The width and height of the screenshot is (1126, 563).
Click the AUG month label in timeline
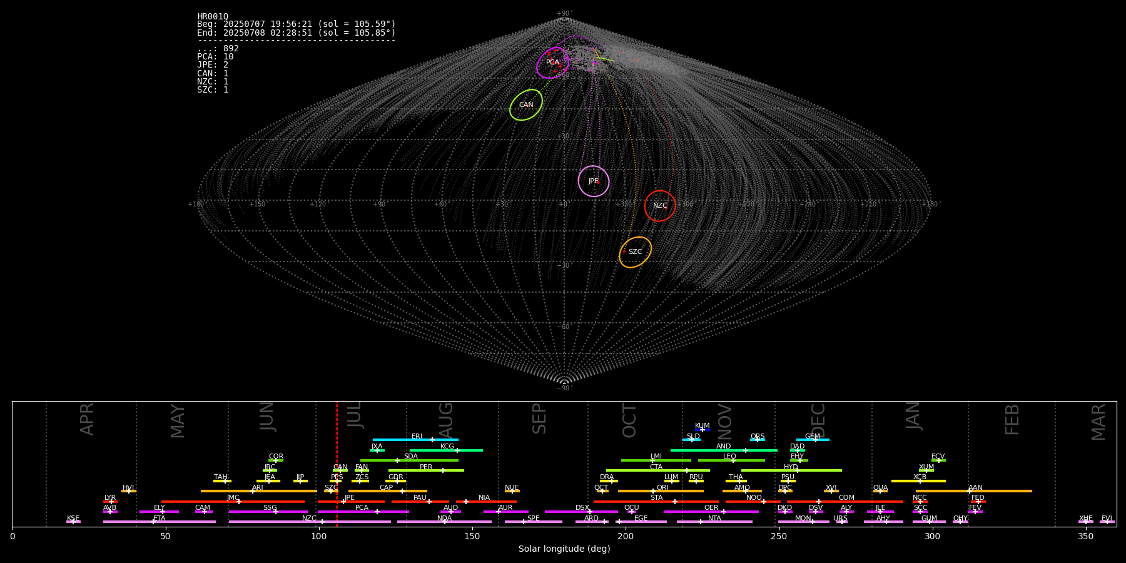pyautogui.click(x=446, y=420)
